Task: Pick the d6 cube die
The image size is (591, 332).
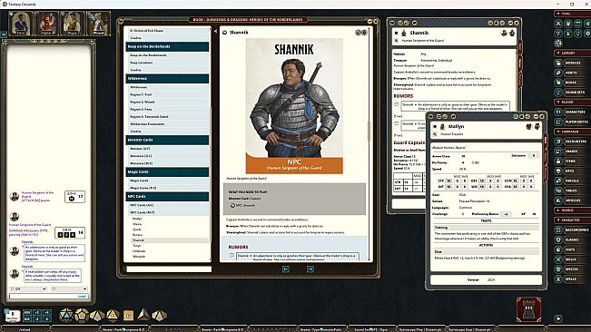Action: click(x=128, y=316)
